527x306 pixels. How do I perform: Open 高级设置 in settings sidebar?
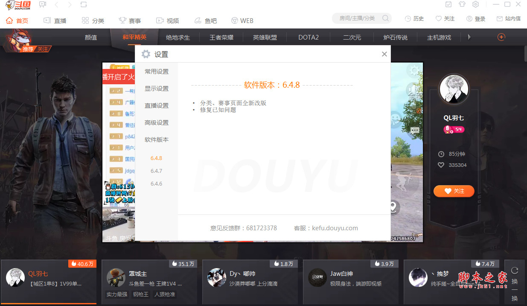(x=157, y=123)
